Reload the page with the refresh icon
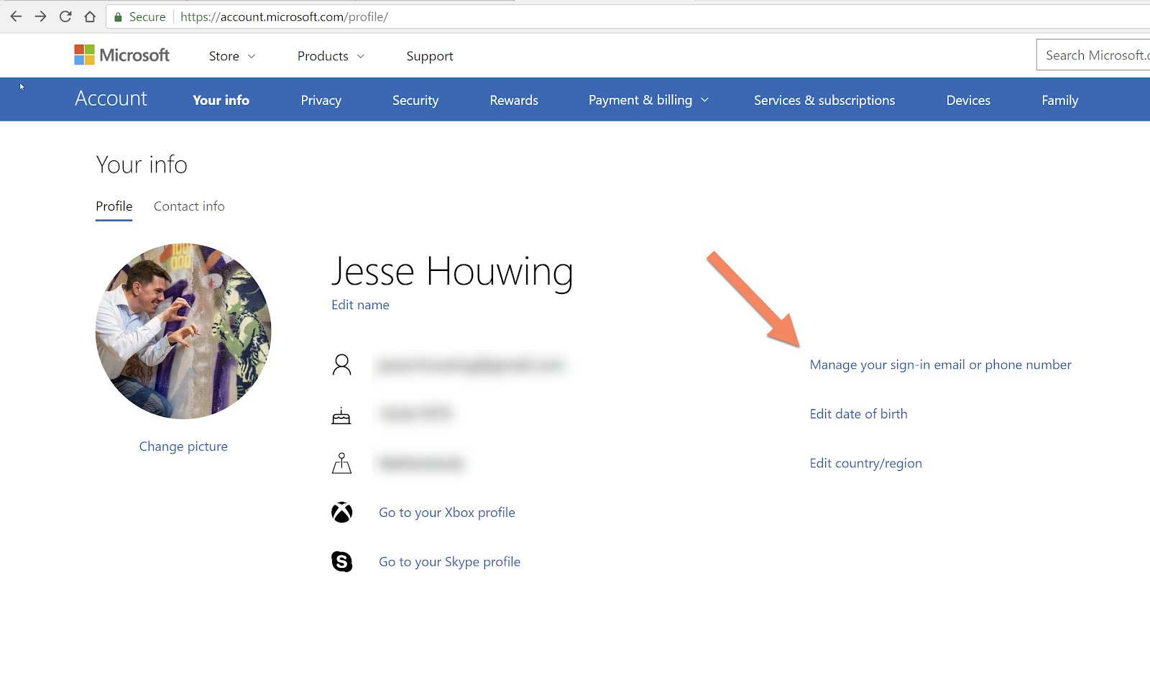 point(65,17)
